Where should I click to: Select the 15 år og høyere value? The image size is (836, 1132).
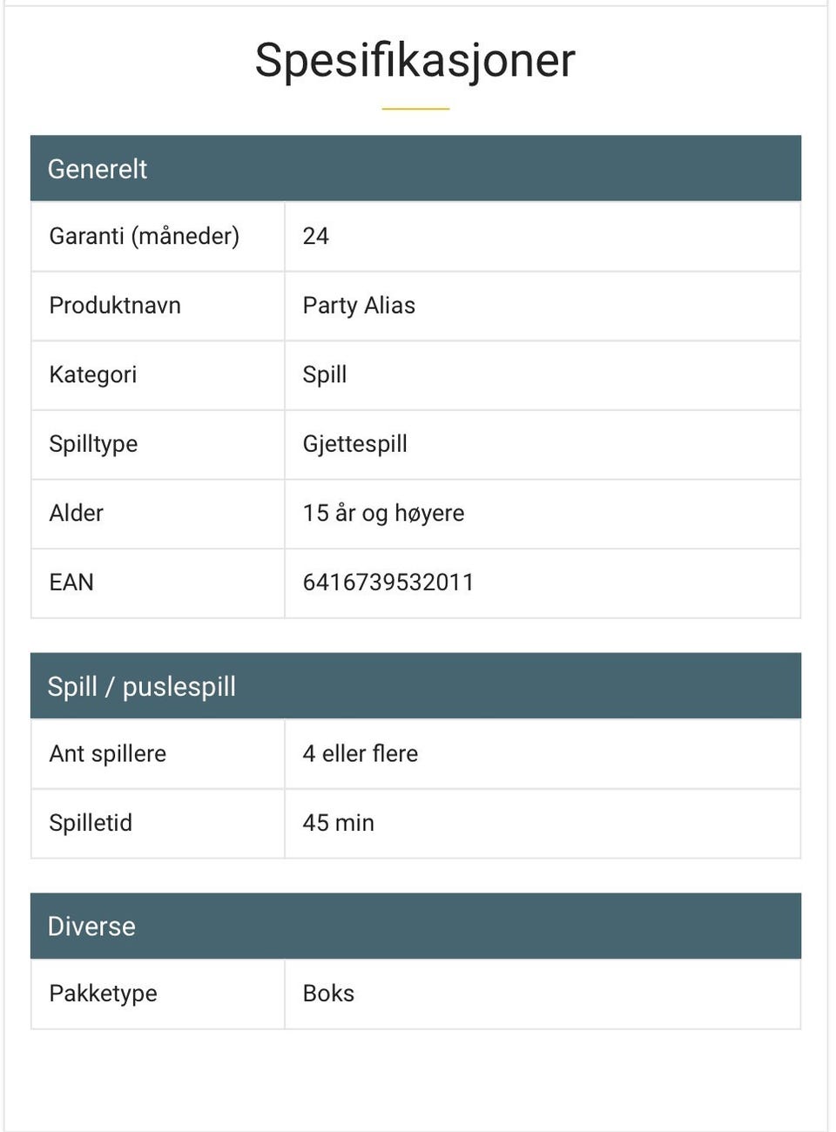383,513
